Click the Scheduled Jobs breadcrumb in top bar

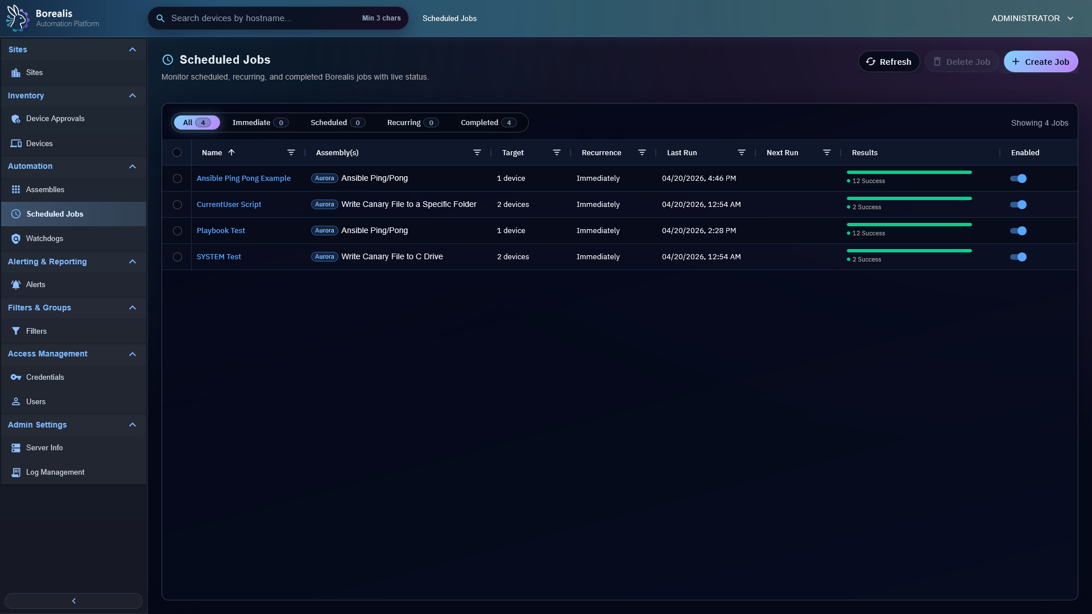(449, 19)
